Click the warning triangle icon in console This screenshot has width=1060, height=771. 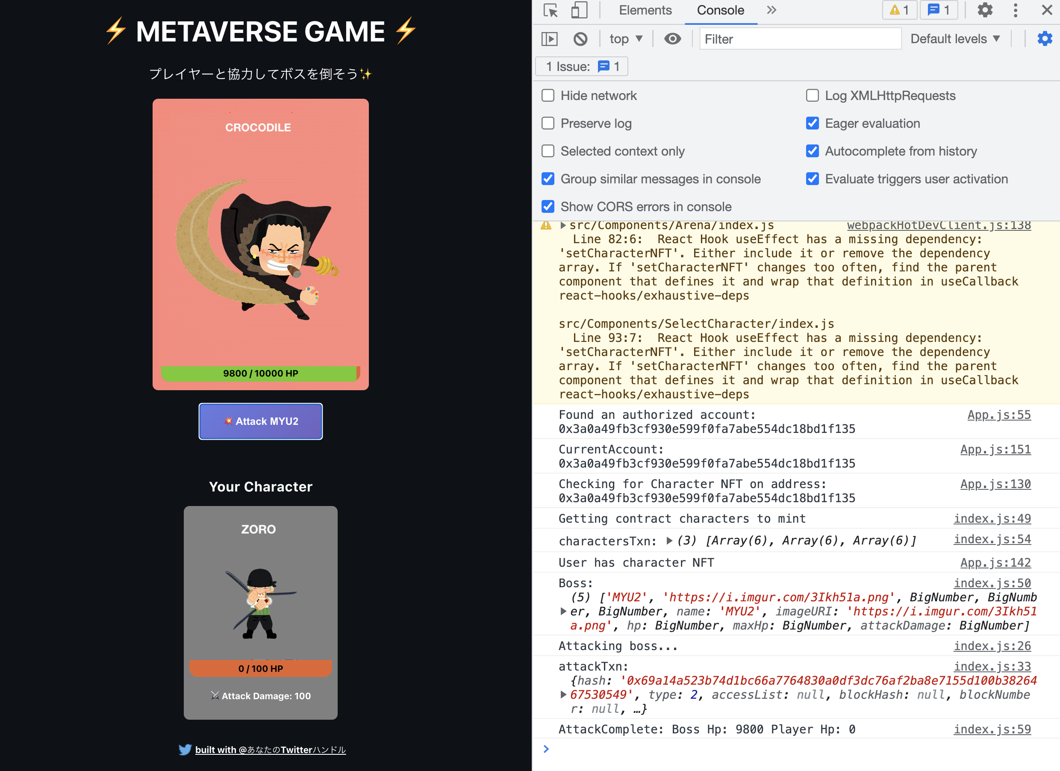[546, 226]
